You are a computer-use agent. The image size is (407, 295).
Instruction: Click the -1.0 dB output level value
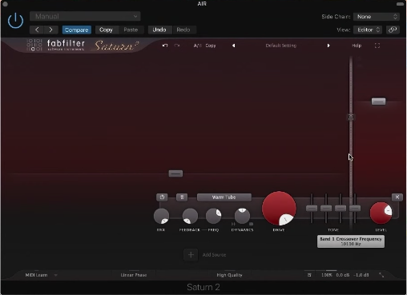pos(361,275)
